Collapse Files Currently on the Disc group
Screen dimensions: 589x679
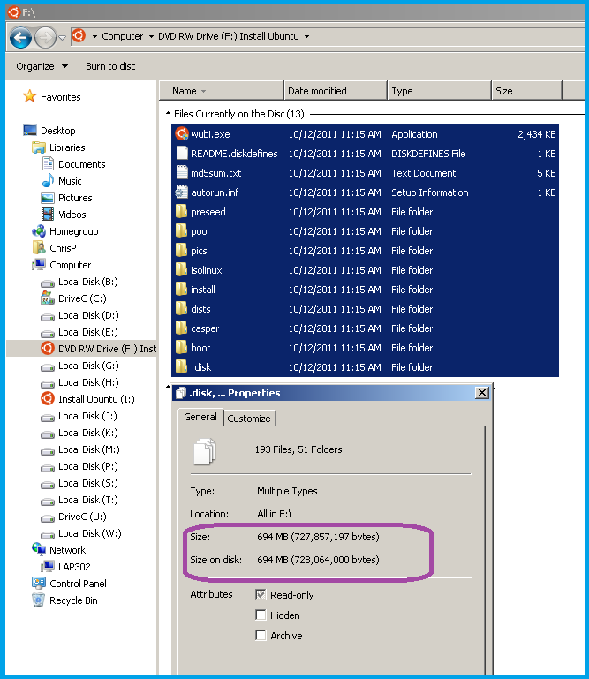(x=168, y=114)
